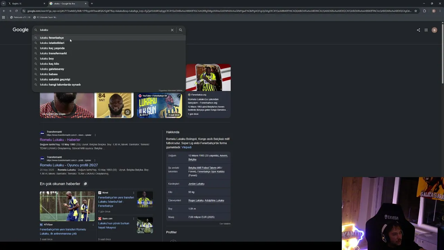The height and width of the screenshot is (250, 444).
Task: Open Mynet article about Lukaku İstanbul'da
Action: click(116, 201)
